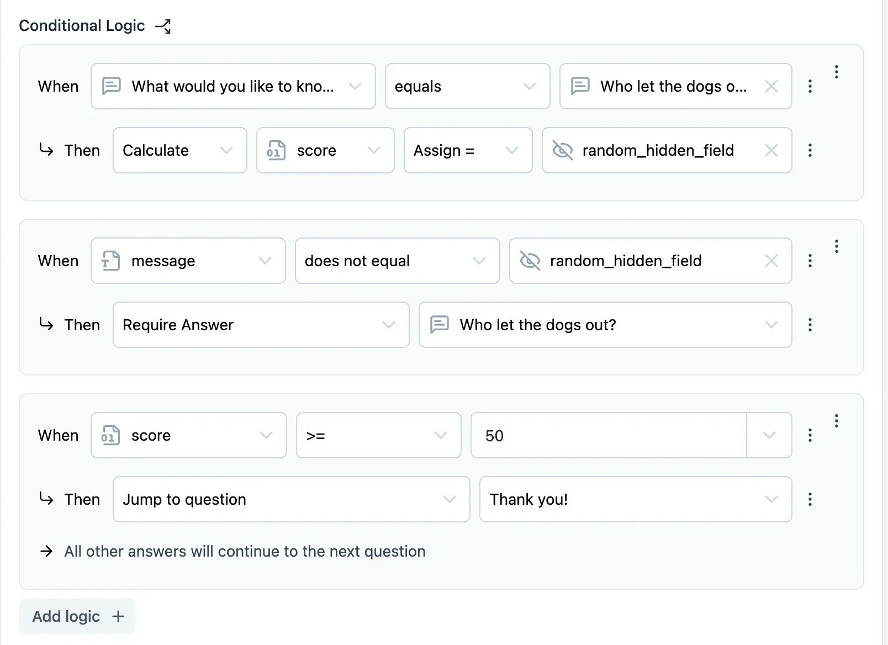Open second rule block's three-dot menu
The width and height of the screenshot is (888, 645).
(x=837, y=246)
